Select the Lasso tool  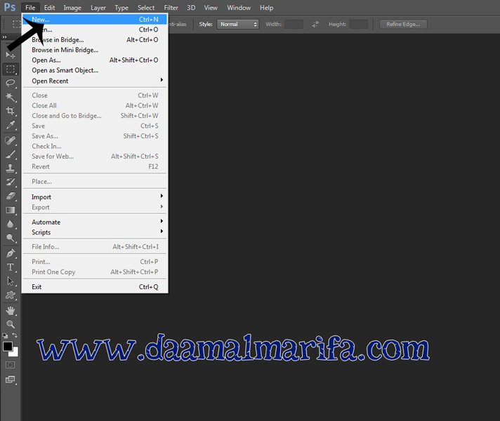[11, 83]
